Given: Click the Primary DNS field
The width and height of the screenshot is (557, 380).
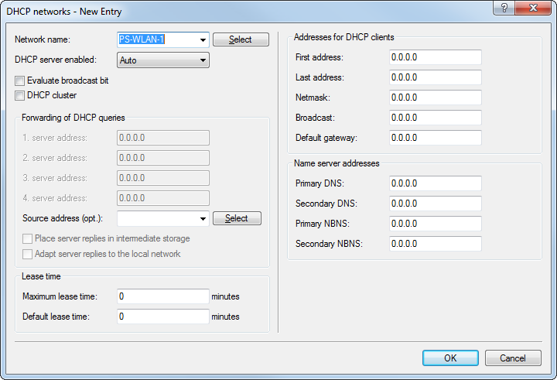Looking at the screenshot, I should coord(435,183).
